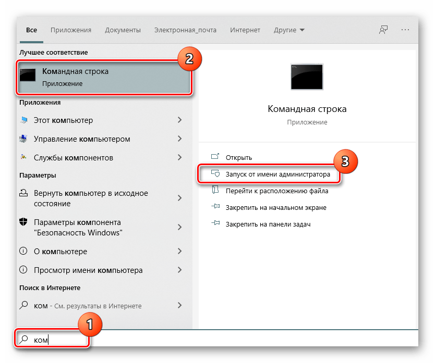435x363 pixels.
Task: Choose Запуск от имени администратора
Action: coord(277,174)
